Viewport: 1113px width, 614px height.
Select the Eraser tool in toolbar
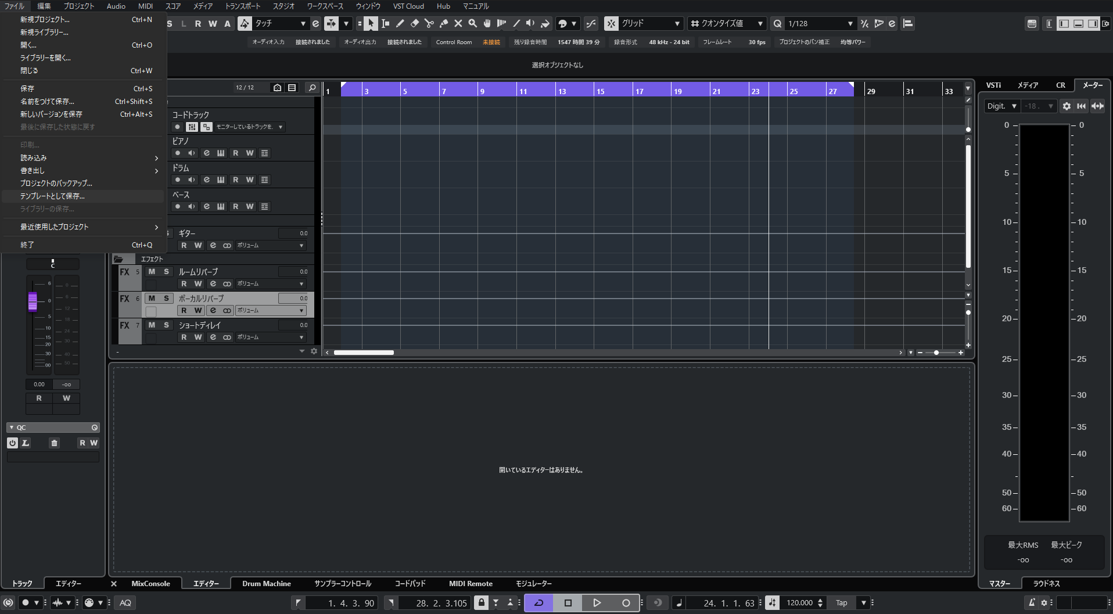click(x=414, y=24)
